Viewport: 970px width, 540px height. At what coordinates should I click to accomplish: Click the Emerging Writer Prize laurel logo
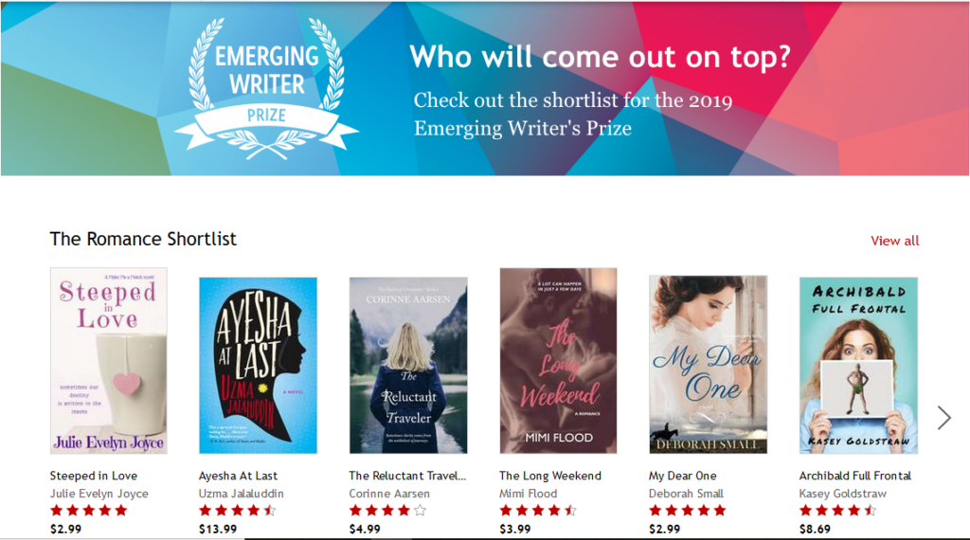pyautogui.click(x=266, y=88)
